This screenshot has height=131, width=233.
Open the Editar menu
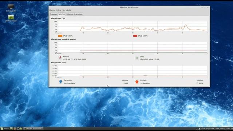point(59,10)
